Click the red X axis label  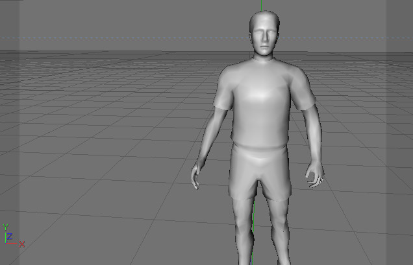tap(22, 244)
